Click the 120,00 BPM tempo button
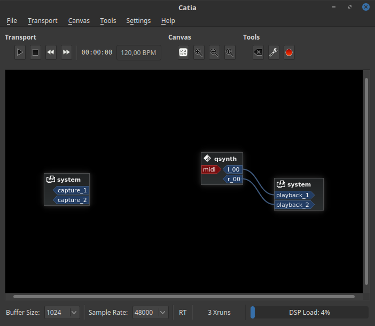 point(138,52)
